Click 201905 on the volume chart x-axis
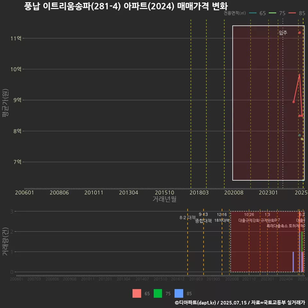This screenshot has height=308, width=308. pos(213,279)
